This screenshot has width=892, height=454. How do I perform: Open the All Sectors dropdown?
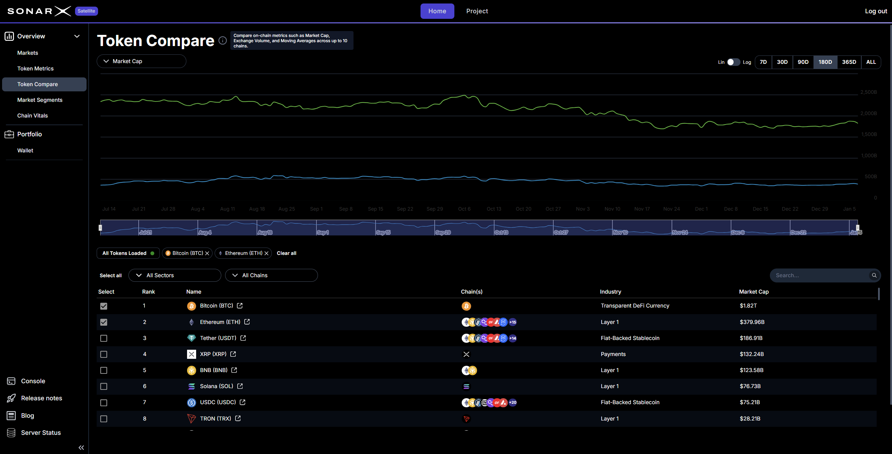coord(174,275)
